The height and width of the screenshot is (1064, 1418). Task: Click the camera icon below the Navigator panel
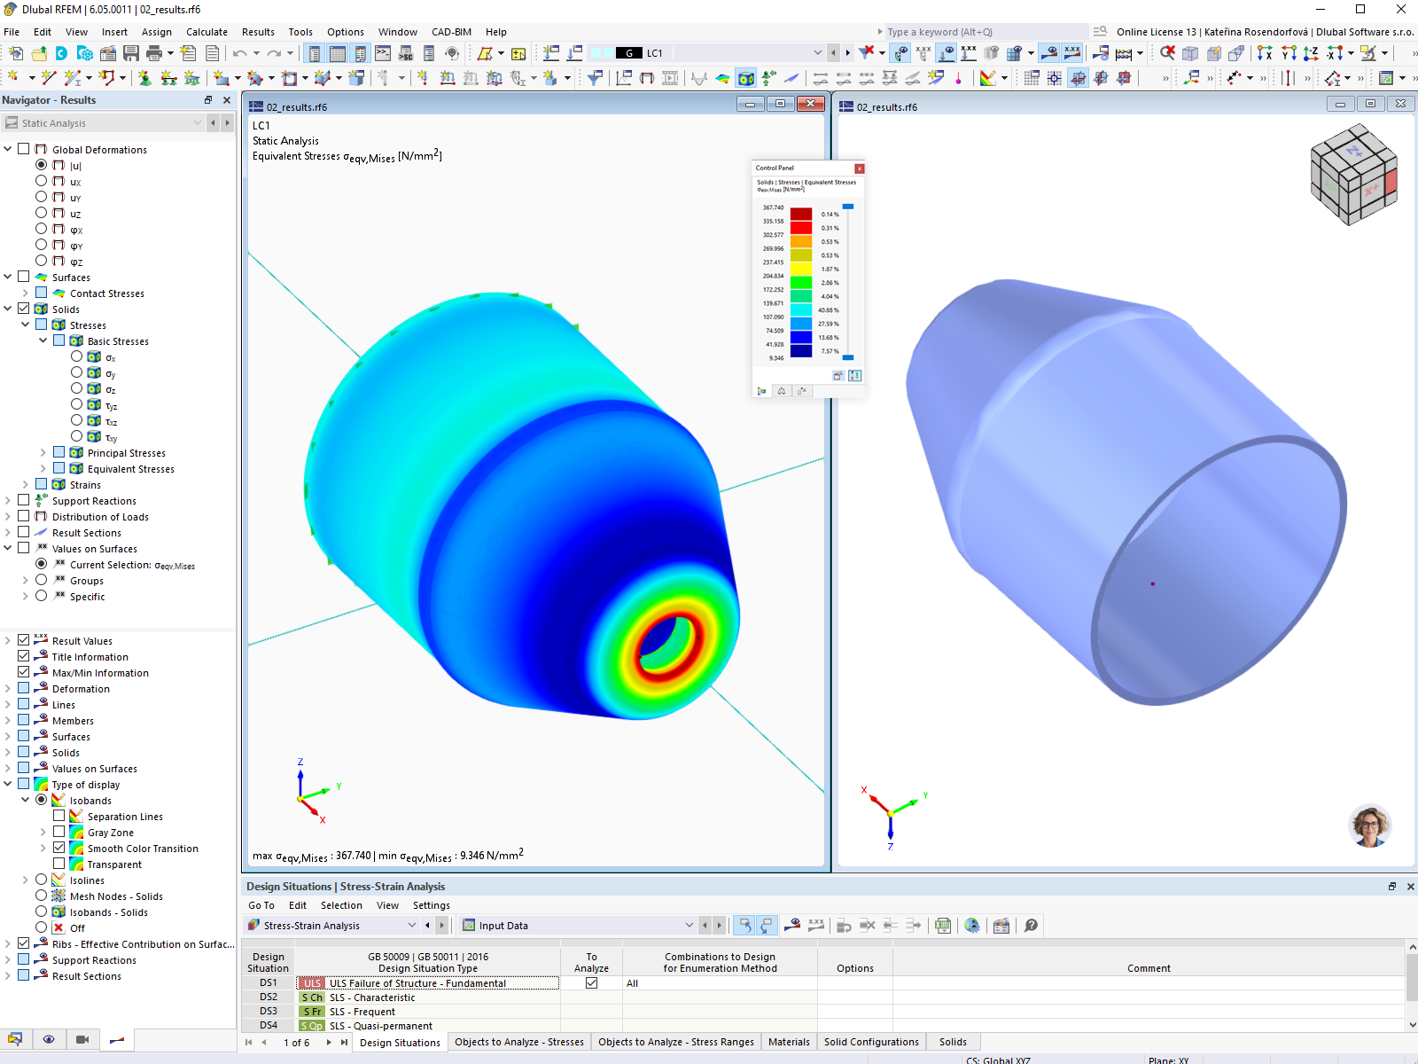(82, 1039)
